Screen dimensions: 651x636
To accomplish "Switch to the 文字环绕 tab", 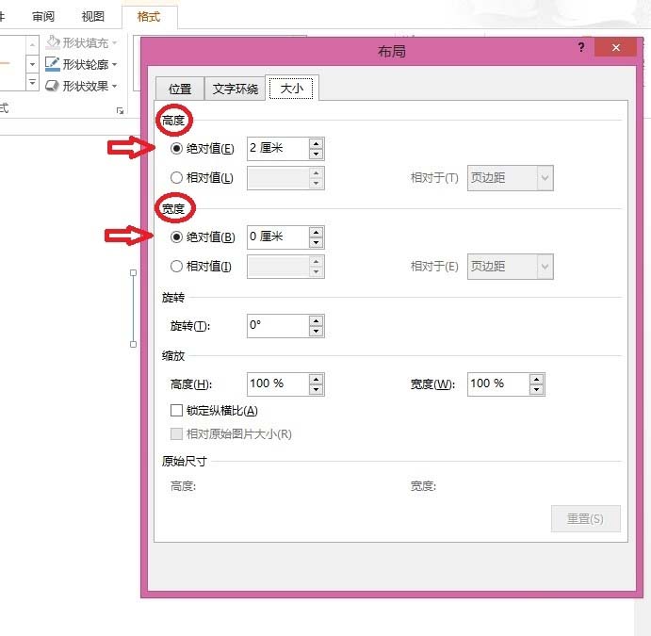I will point(235,89).
